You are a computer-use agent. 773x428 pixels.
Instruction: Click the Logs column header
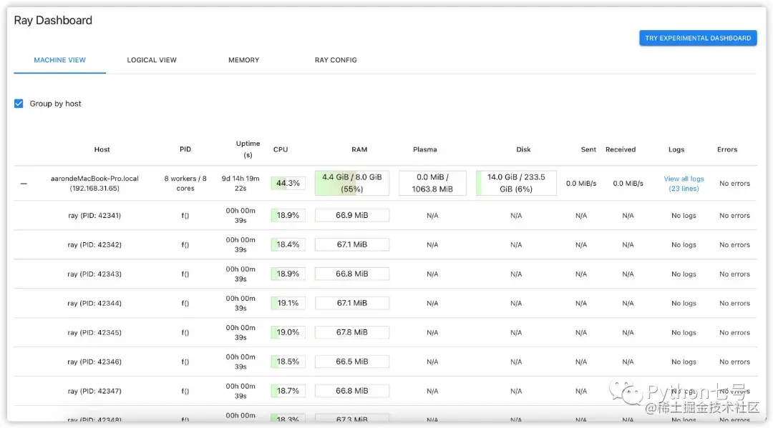[676, 149]
